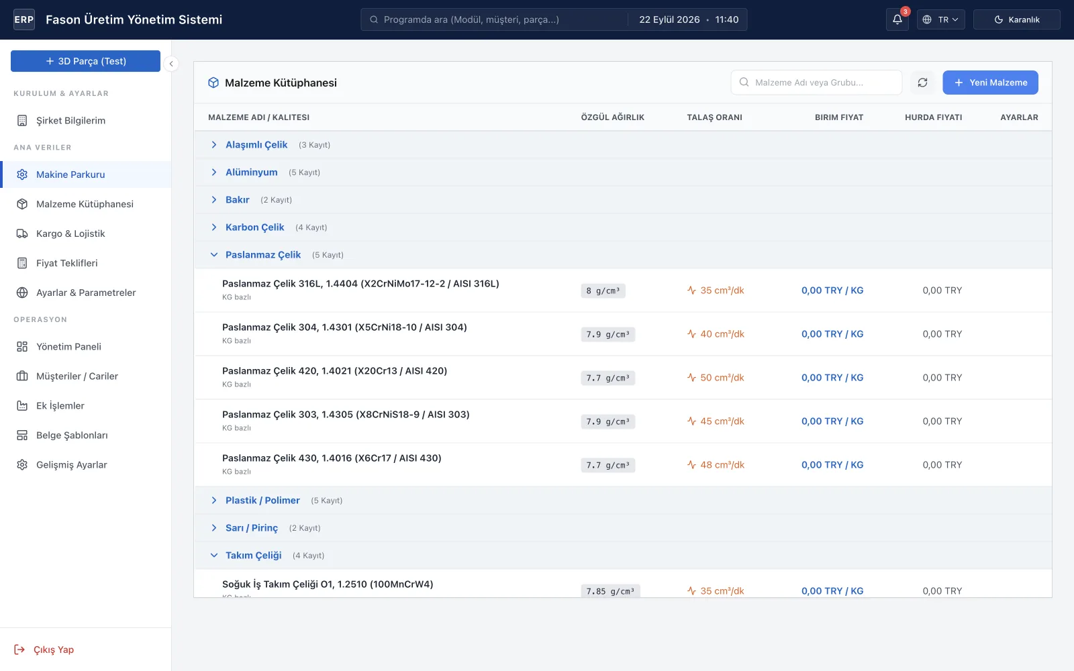Image resolution: width=1074 pixels, height=671 pixels.
Task: Select Soğuk İş Takım Çeliği O1 row
Action: point(623,584)
